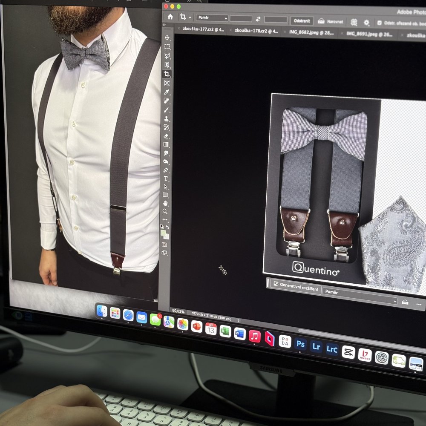Image resolution: width=426 pixels, height=426 pixels.
Task: Select the Zoom tool
Action: click(165, 211)
